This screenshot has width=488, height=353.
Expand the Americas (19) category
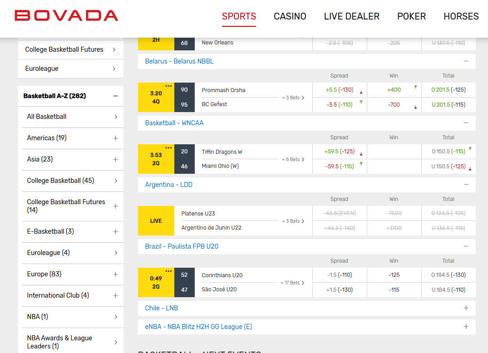coord(115,138)
